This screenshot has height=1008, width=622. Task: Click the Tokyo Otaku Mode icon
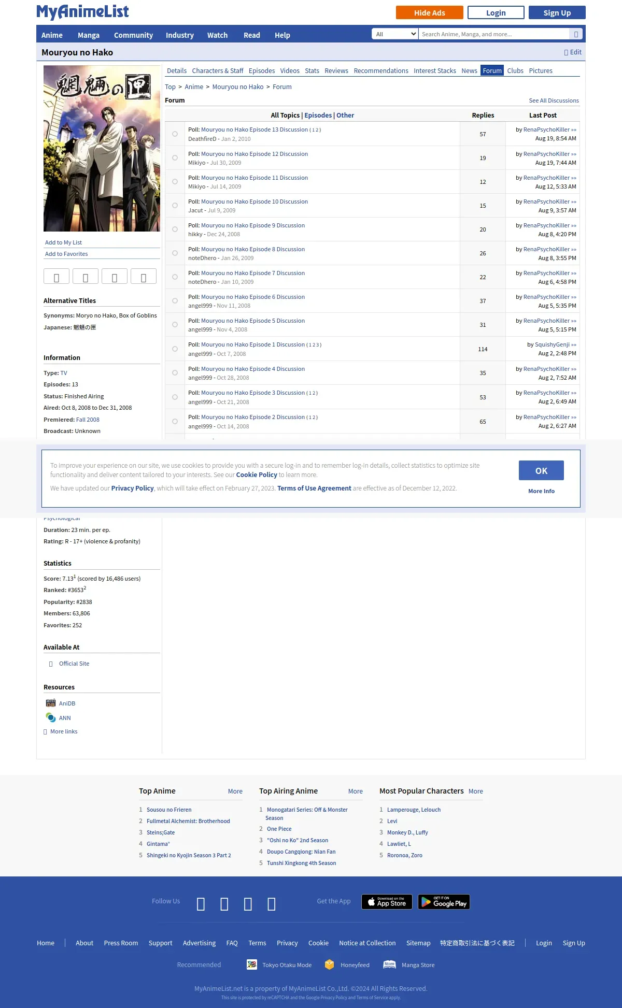point(252,964)
